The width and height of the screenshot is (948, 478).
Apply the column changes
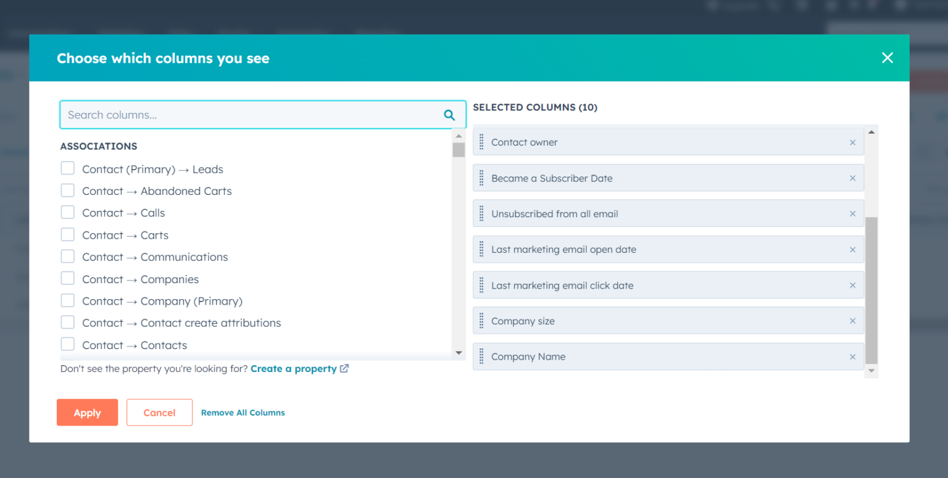click(x=87, y=412)
